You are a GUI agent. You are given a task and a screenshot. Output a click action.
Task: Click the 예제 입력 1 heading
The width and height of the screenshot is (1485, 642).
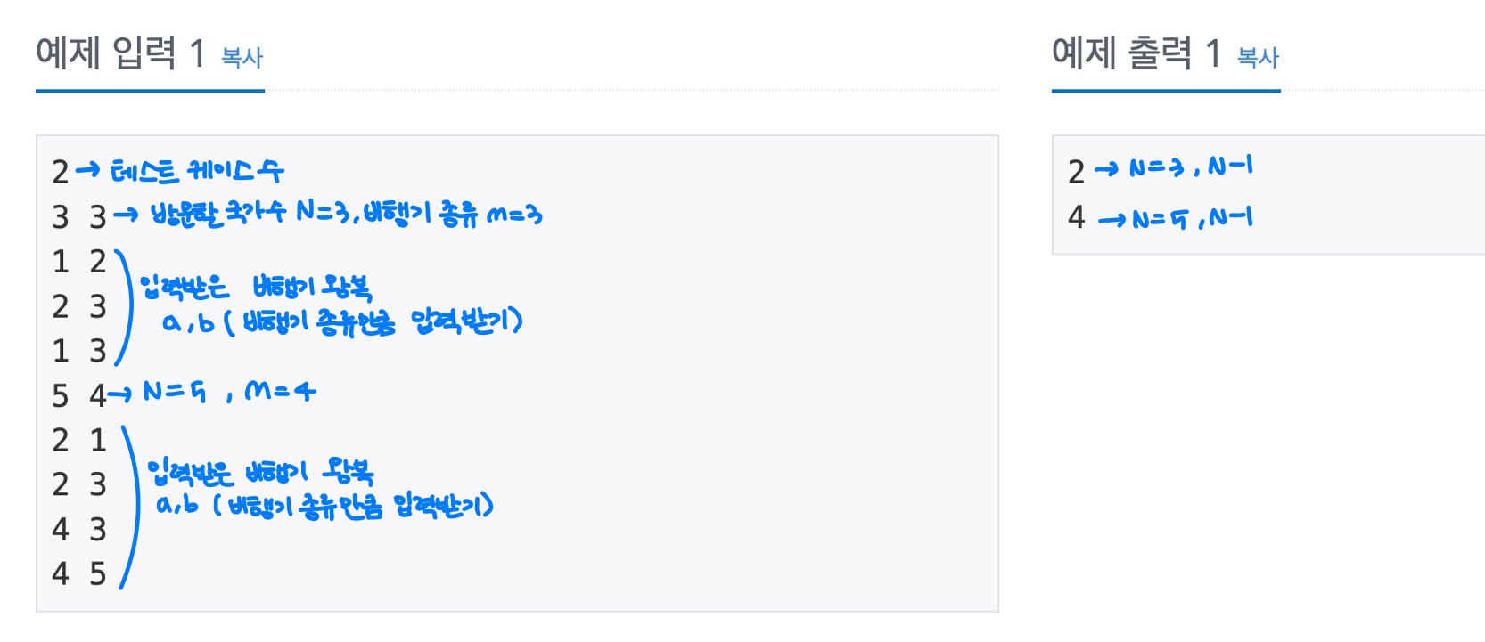tap(120, 53)
